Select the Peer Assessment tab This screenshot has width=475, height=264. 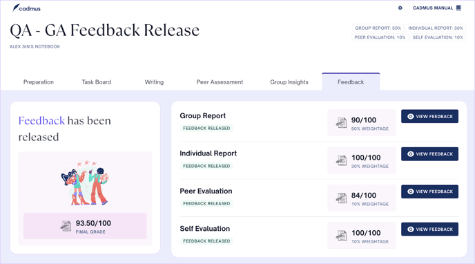click(x=220, y=82)
